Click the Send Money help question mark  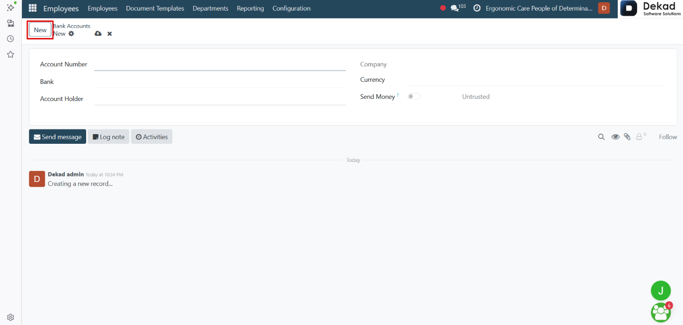pos(398,95)
